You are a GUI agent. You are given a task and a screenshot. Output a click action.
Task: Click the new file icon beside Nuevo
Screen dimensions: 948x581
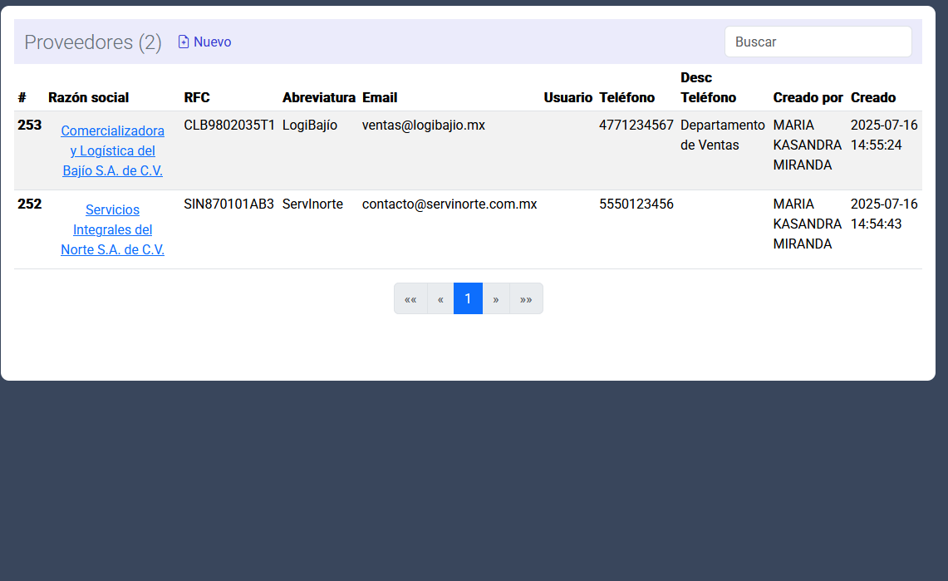coord(184,42)
